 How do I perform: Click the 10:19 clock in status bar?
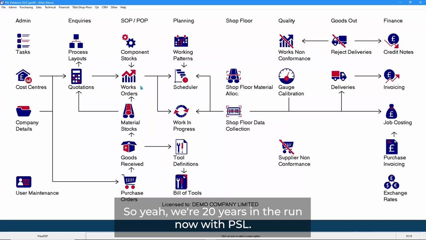tap(409, 236)
